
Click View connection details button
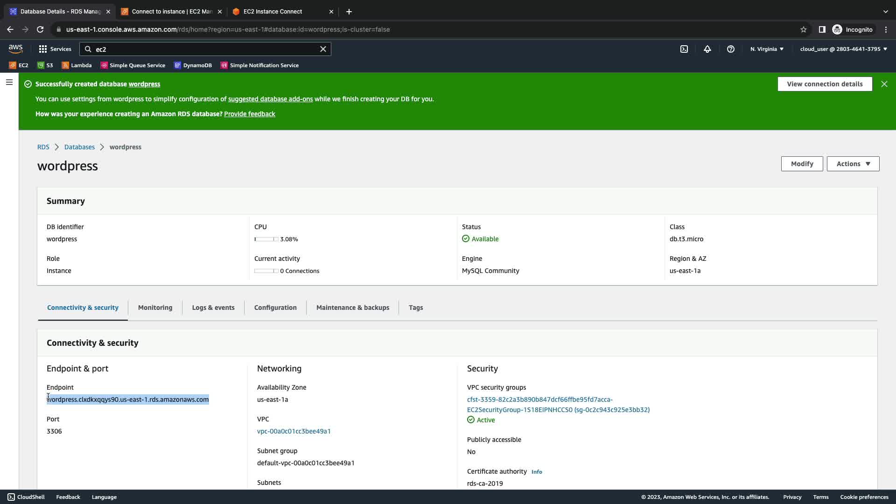[x=825, y=84]
